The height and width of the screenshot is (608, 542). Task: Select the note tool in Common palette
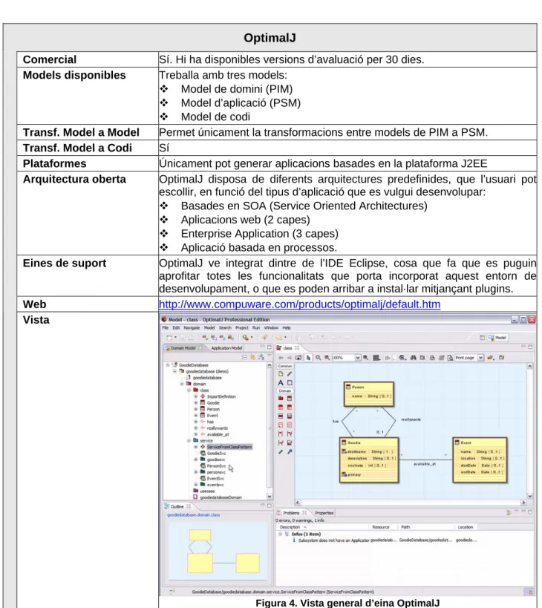coord(281,374)
